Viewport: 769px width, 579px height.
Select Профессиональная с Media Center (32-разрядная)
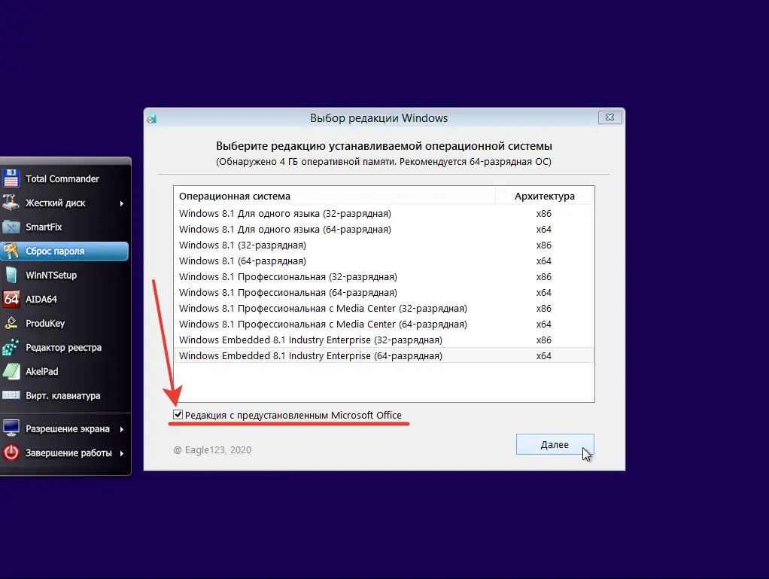[384, 308]
